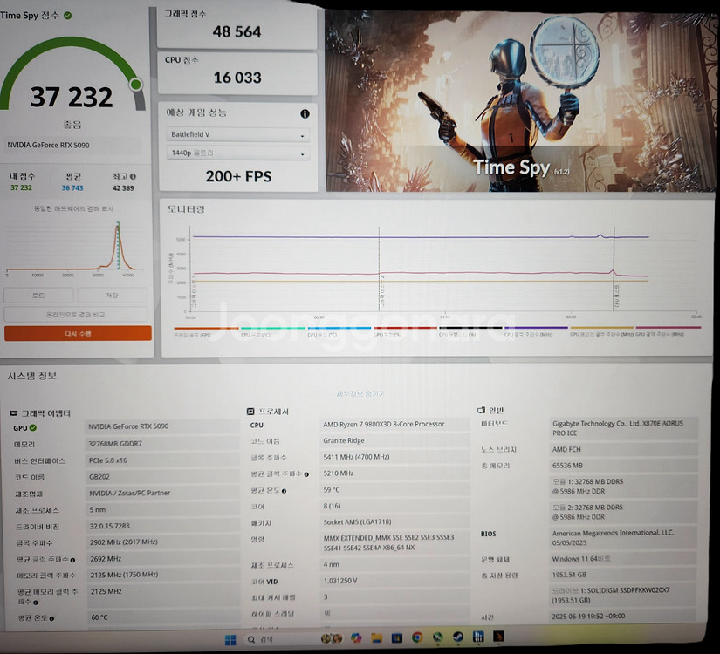Click the taskbar widgets icon beside search
Viewport: 720px width, 654px height.
point(332,638)
